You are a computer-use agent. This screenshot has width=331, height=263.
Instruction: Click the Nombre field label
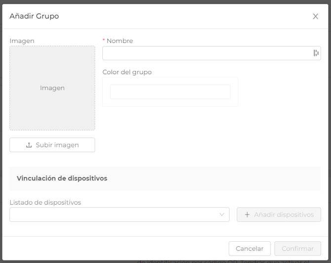click(120, 41)
